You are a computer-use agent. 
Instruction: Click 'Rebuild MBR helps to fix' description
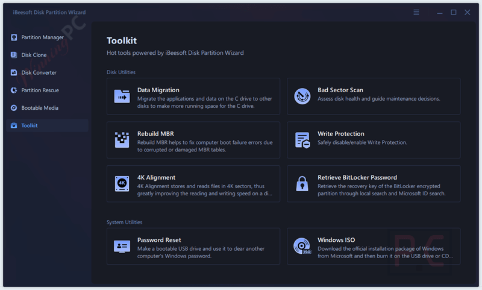(205, 146)
